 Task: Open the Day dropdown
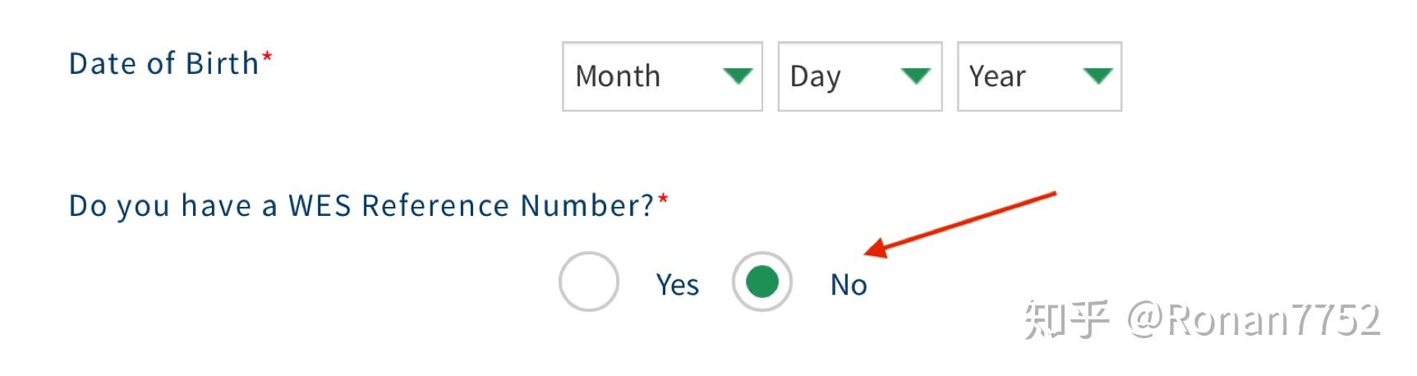[859, 76]
